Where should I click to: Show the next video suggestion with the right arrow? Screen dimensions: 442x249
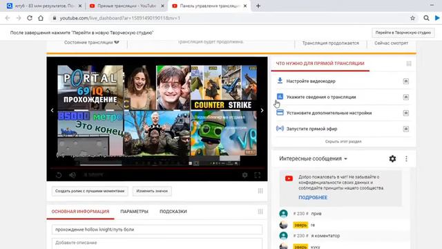[262, 111]
